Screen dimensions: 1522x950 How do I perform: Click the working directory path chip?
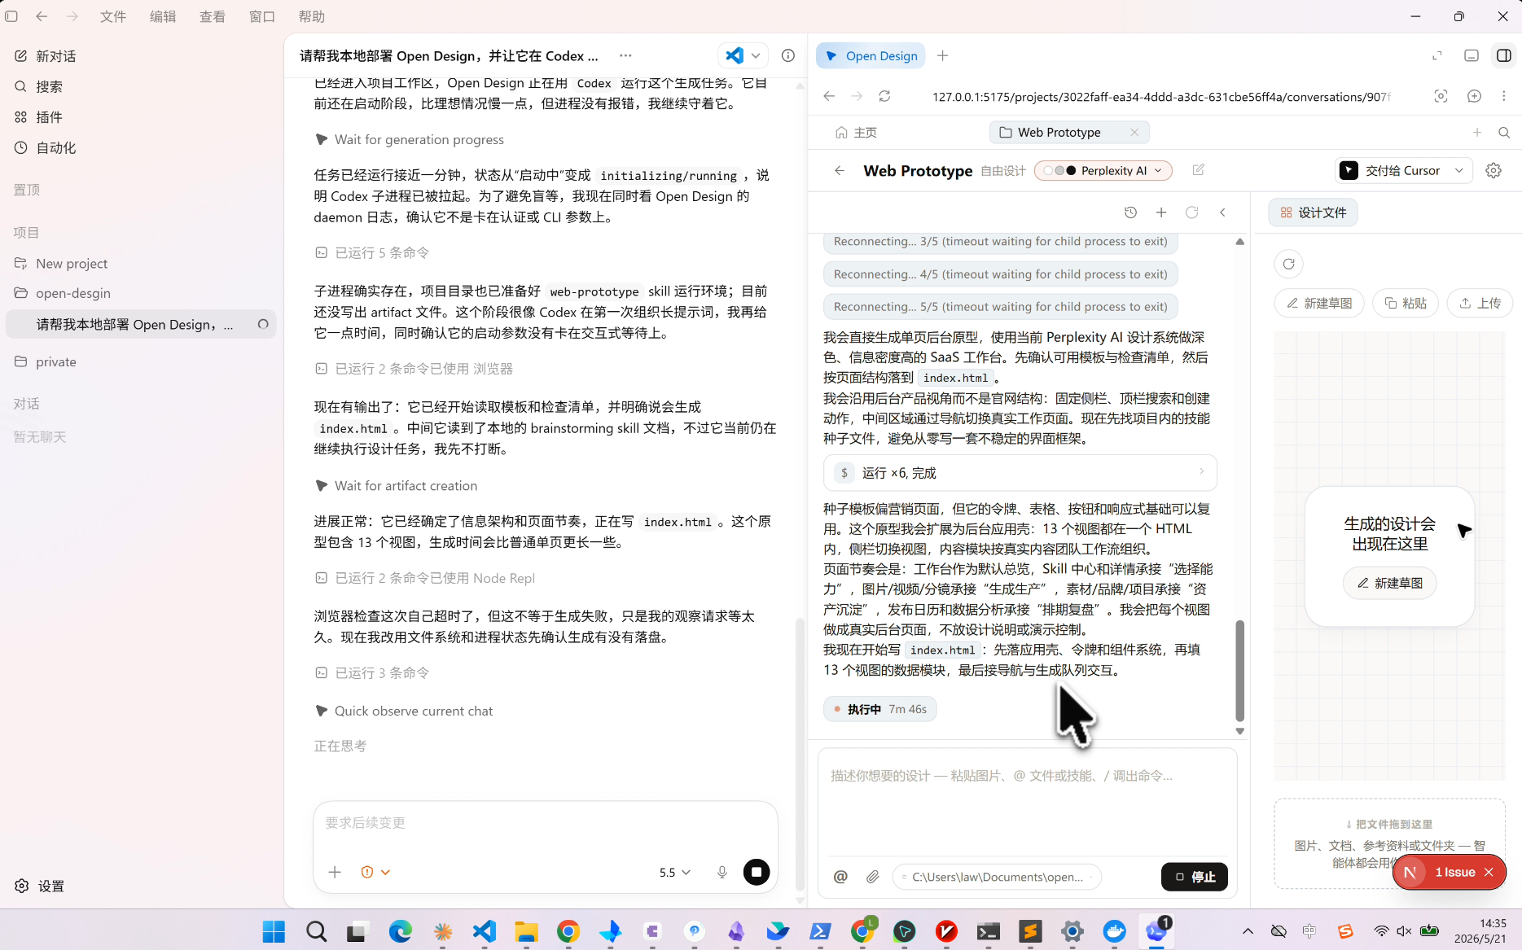click(997, 877)
